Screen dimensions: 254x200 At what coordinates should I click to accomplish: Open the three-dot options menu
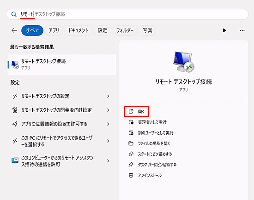click(242, 30)
